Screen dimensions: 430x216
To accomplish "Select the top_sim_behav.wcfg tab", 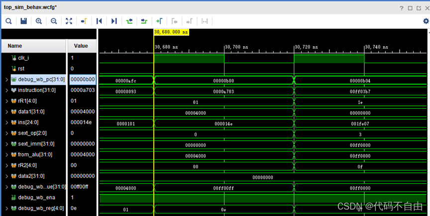I will pyautogui.click(x=30, y=7).
